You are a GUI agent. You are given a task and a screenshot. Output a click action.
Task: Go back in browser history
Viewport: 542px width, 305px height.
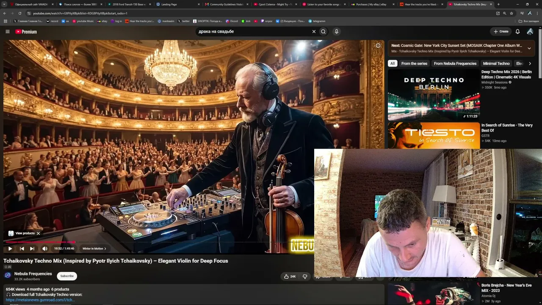(5, 13)
